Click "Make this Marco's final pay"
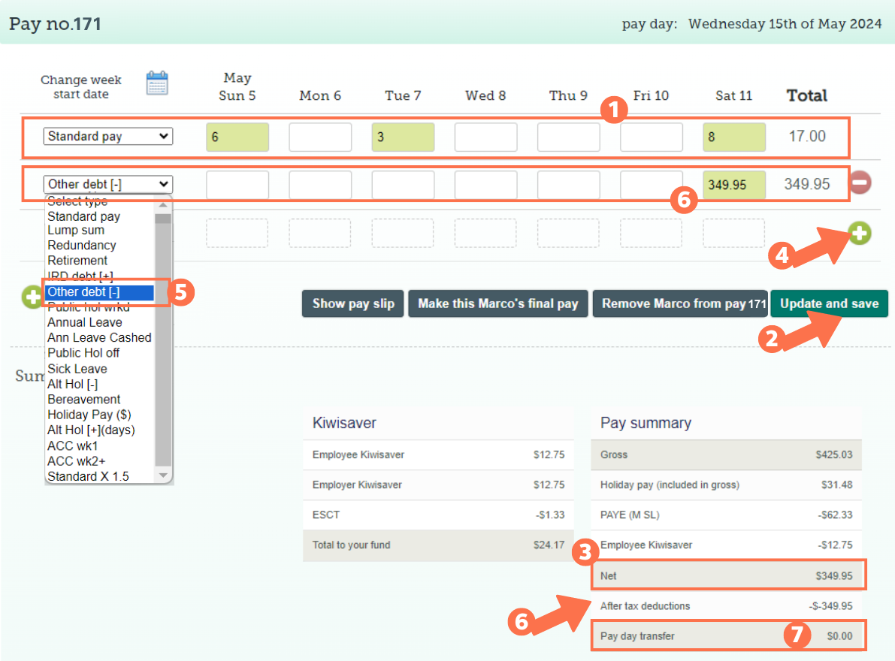895x661 pixels. click(497, 303)
